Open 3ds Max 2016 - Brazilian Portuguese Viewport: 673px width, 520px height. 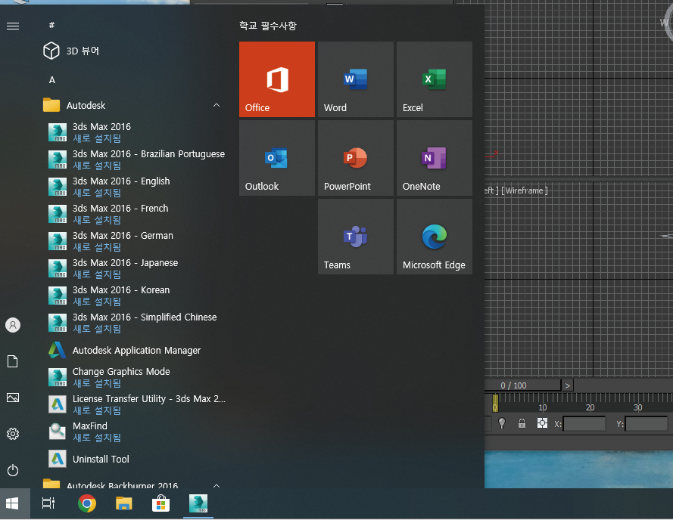pos(135,159)
